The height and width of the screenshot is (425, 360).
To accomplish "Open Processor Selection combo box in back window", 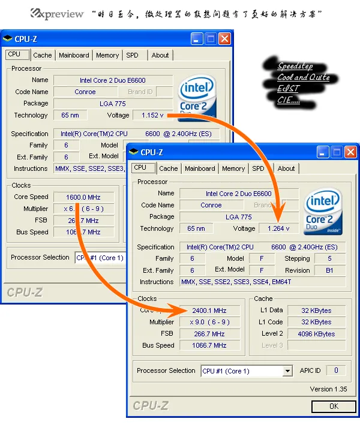I will 100,258.
